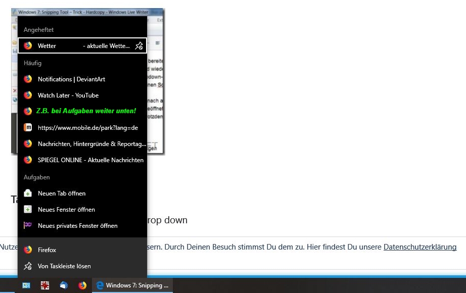
Task: Click the Angeheftet section header
Action: click(x=38, y=30)
